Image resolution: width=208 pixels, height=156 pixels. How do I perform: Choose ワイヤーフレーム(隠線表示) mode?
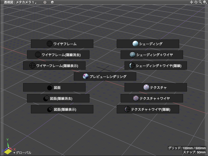point(54,66)
